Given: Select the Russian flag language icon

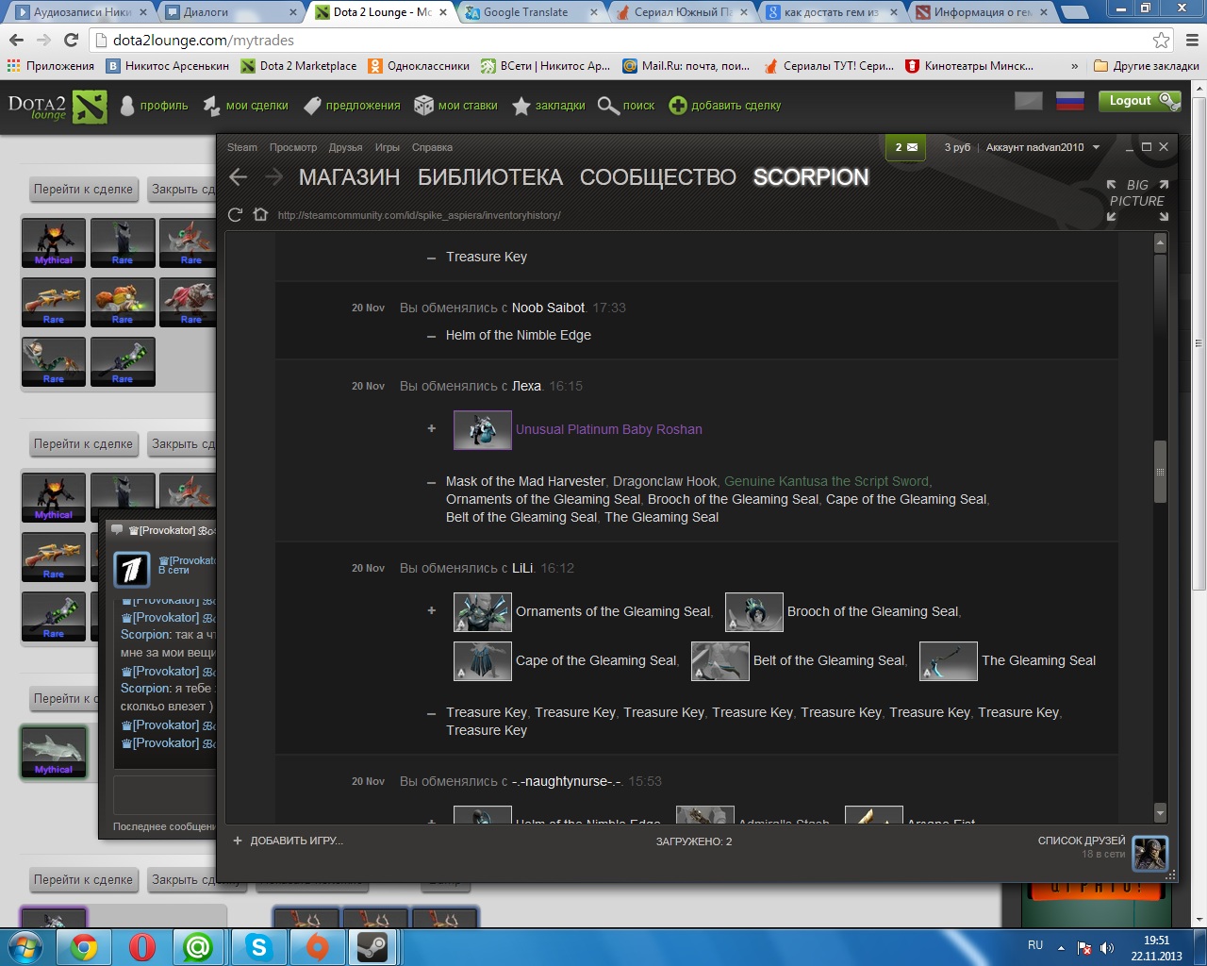Looking at the screenshot, I should click(1069, 101).
